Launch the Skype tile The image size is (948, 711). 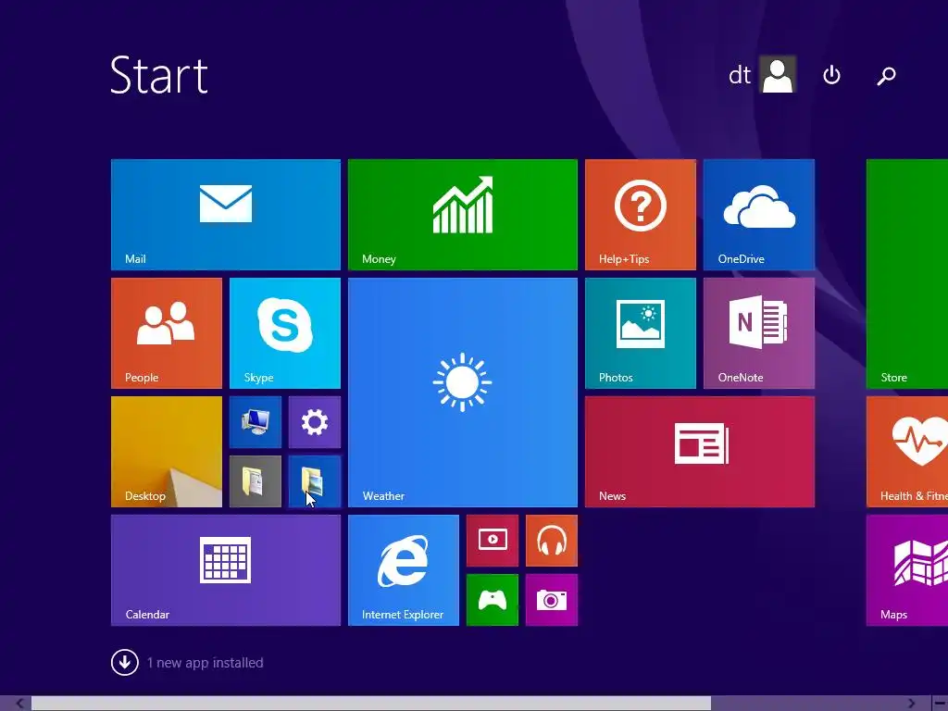click(285, 333)
